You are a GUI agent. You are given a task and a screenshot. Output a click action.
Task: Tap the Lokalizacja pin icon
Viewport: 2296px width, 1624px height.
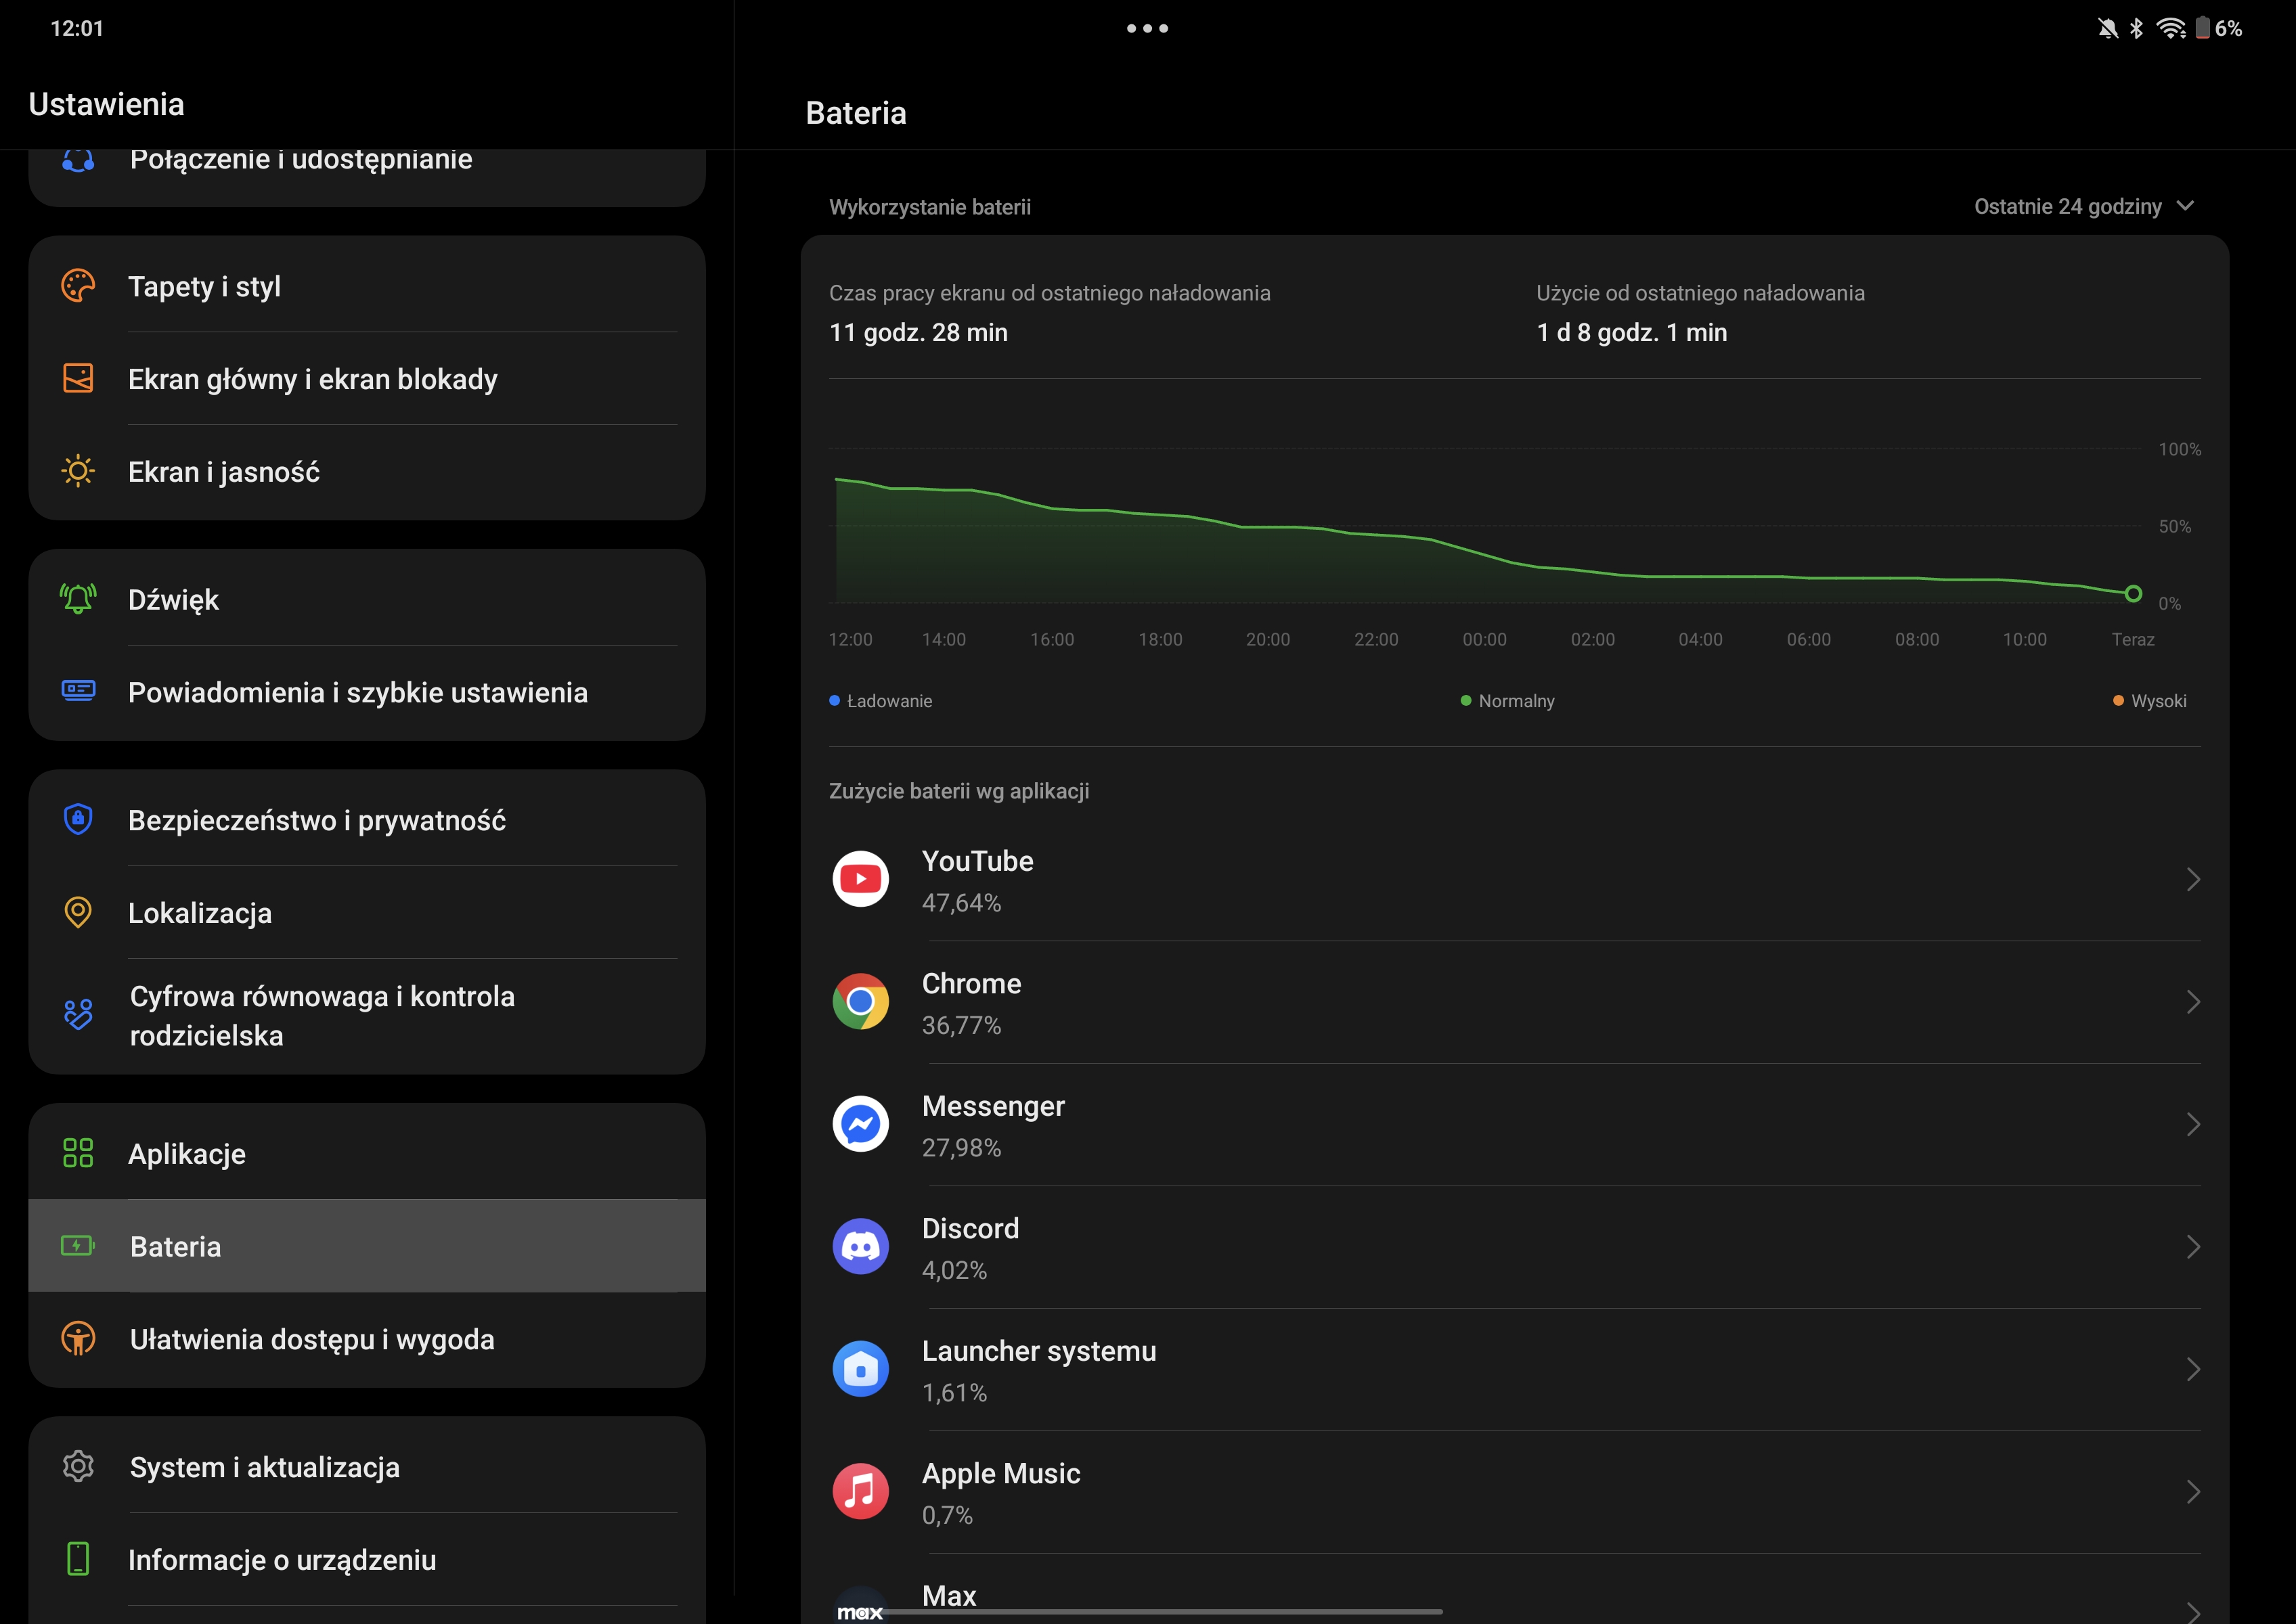point(78,912)
